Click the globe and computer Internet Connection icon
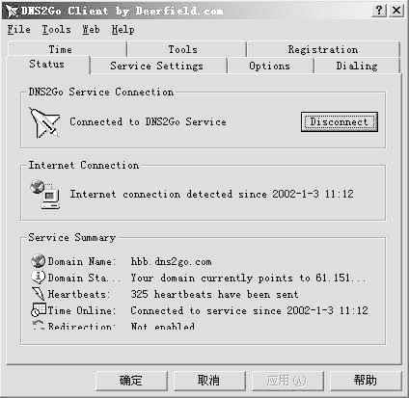409x398 pixels. pos(45,195)
